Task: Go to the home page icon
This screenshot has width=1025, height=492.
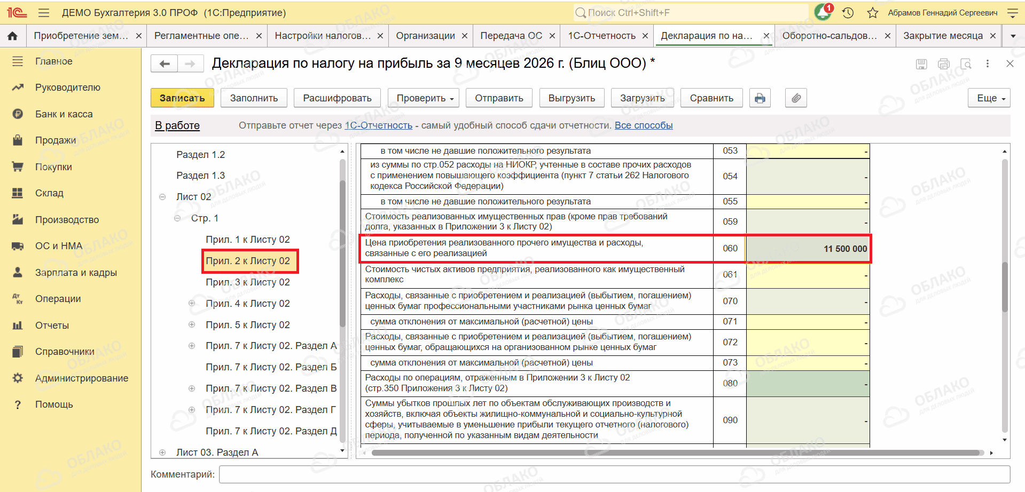Action: coord(13,36)
